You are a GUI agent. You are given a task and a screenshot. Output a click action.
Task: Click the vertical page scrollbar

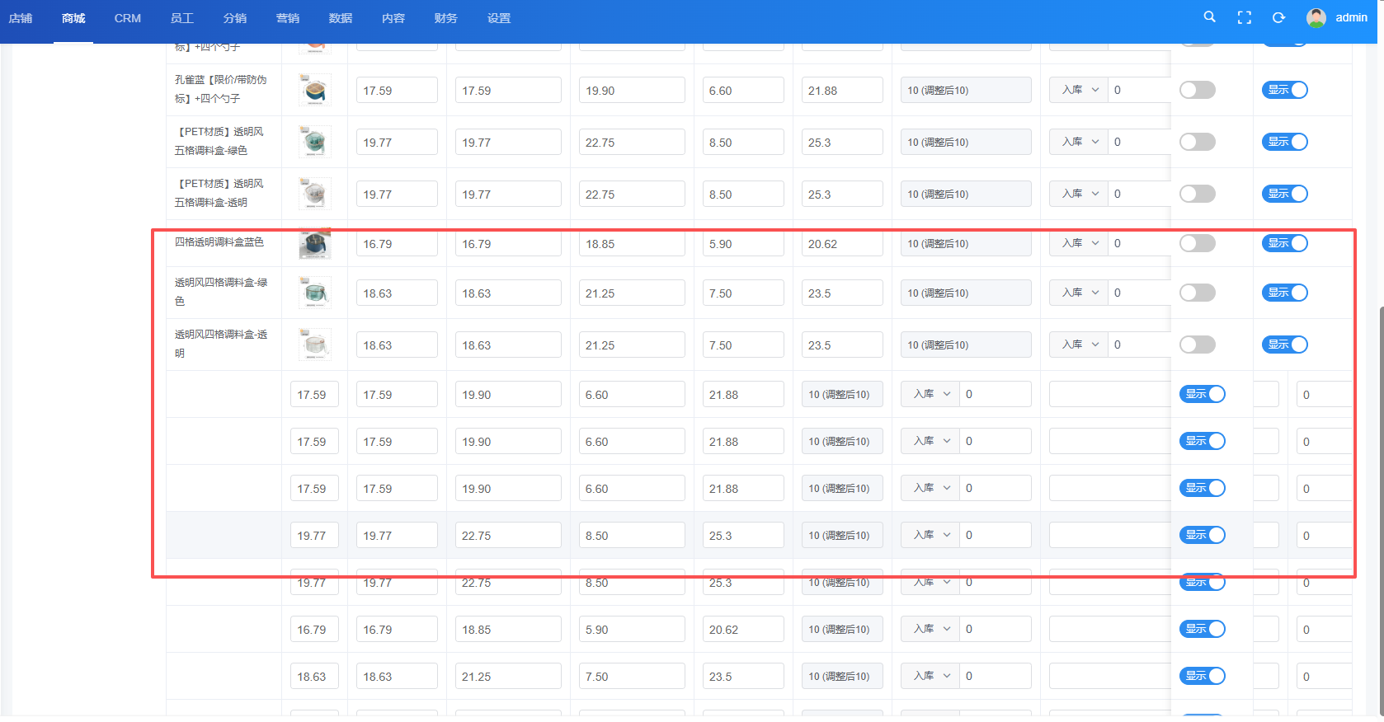[1380, 495]
